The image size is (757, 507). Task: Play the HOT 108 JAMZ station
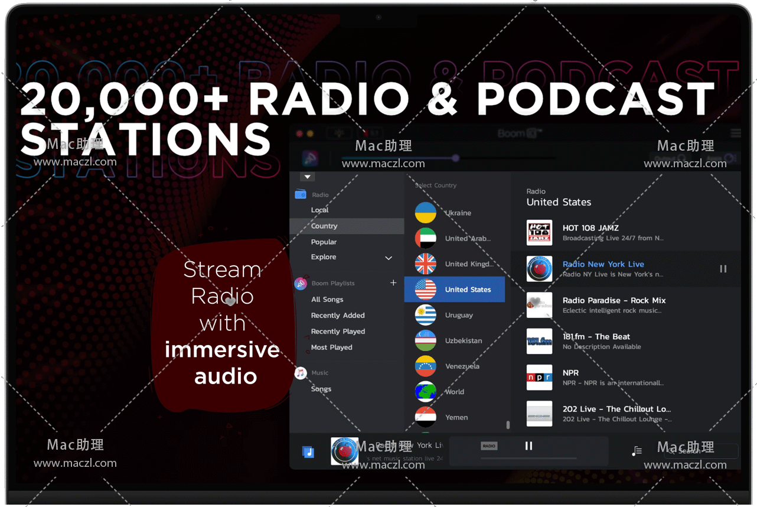590,232
